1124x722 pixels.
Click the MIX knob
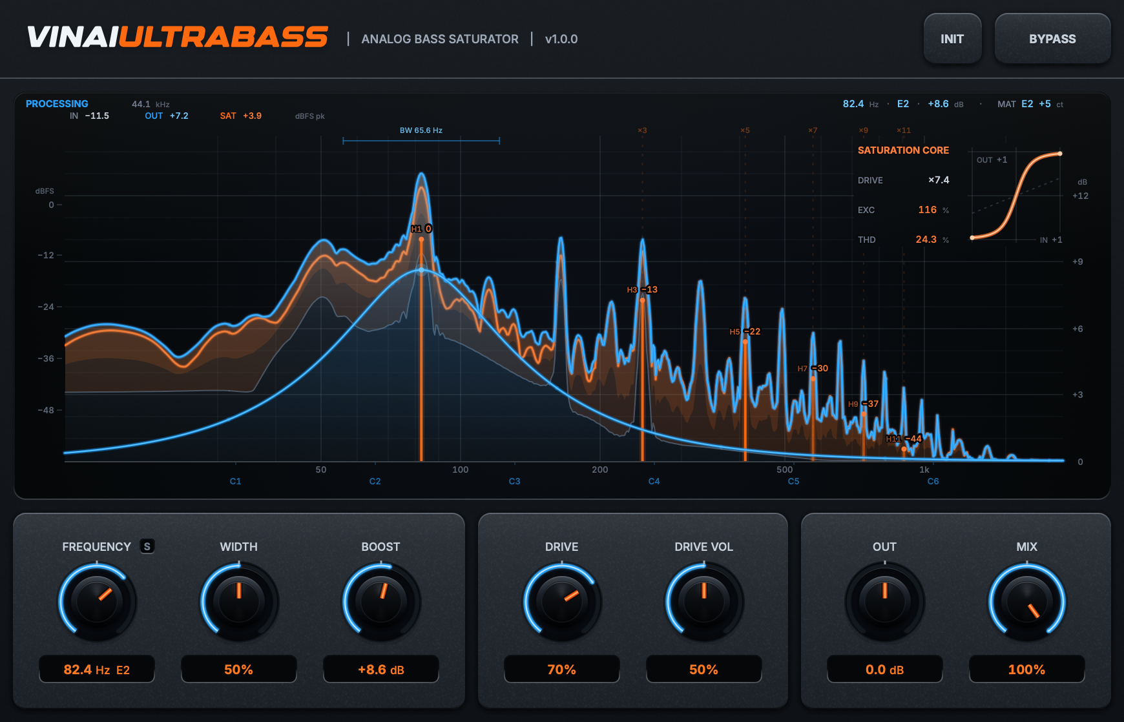(1027, 601)
